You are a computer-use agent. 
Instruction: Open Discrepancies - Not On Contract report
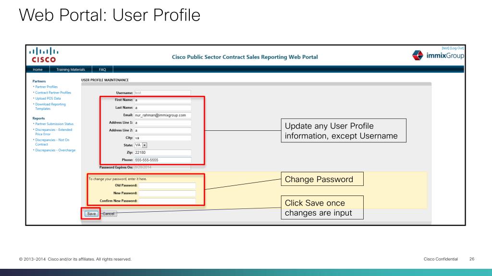52,142
